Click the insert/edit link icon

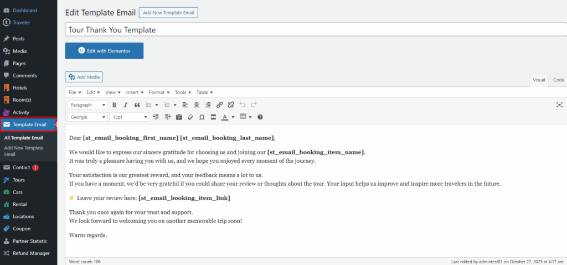point(219,105)
